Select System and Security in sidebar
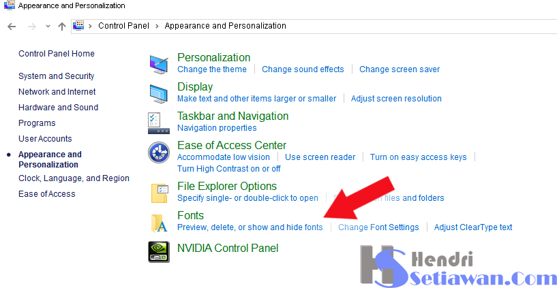The width and height of the screenshot is (557, 288). [57, 76]
